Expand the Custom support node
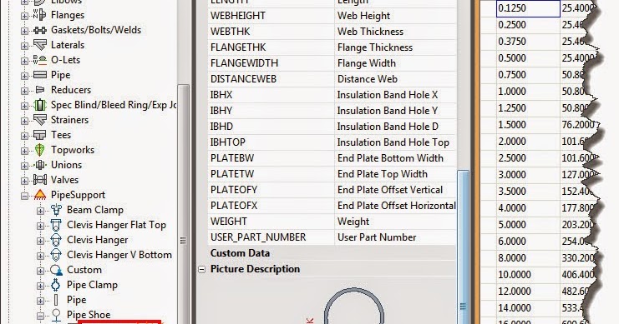 pos(40,271)
